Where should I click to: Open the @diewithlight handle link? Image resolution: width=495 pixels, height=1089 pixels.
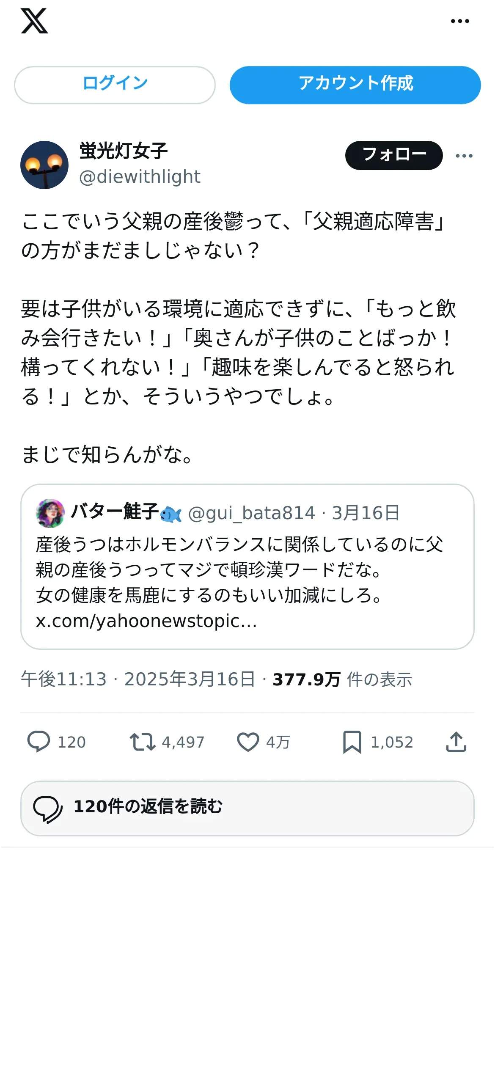[140, 177]
